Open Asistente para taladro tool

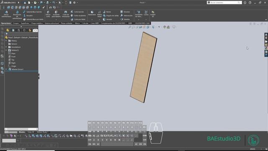point(56,14)
